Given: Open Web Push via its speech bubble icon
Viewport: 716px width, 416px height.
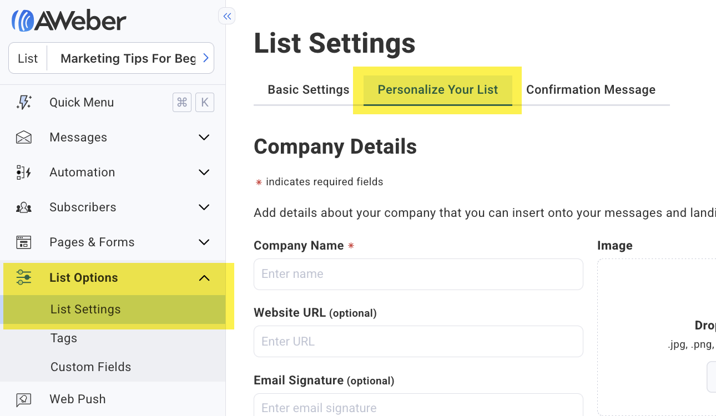Looking at the screenshot, I should [x=24, y=399].
